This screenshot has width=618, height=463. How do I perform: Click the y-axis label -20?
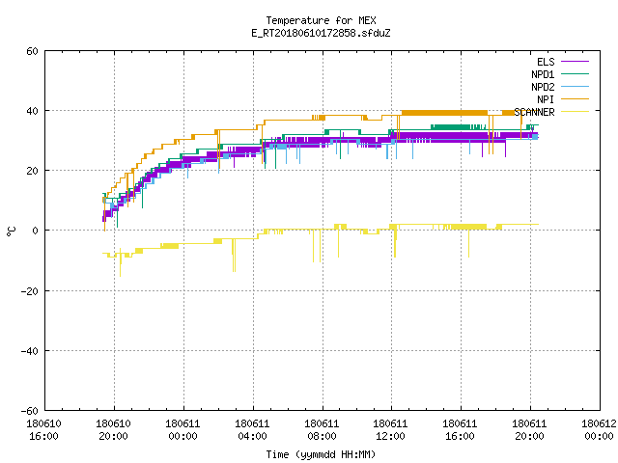click(30, 291)
